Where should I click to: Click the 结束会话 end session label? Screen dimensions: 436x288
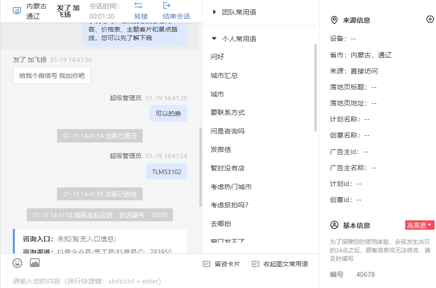pos(176,16)
